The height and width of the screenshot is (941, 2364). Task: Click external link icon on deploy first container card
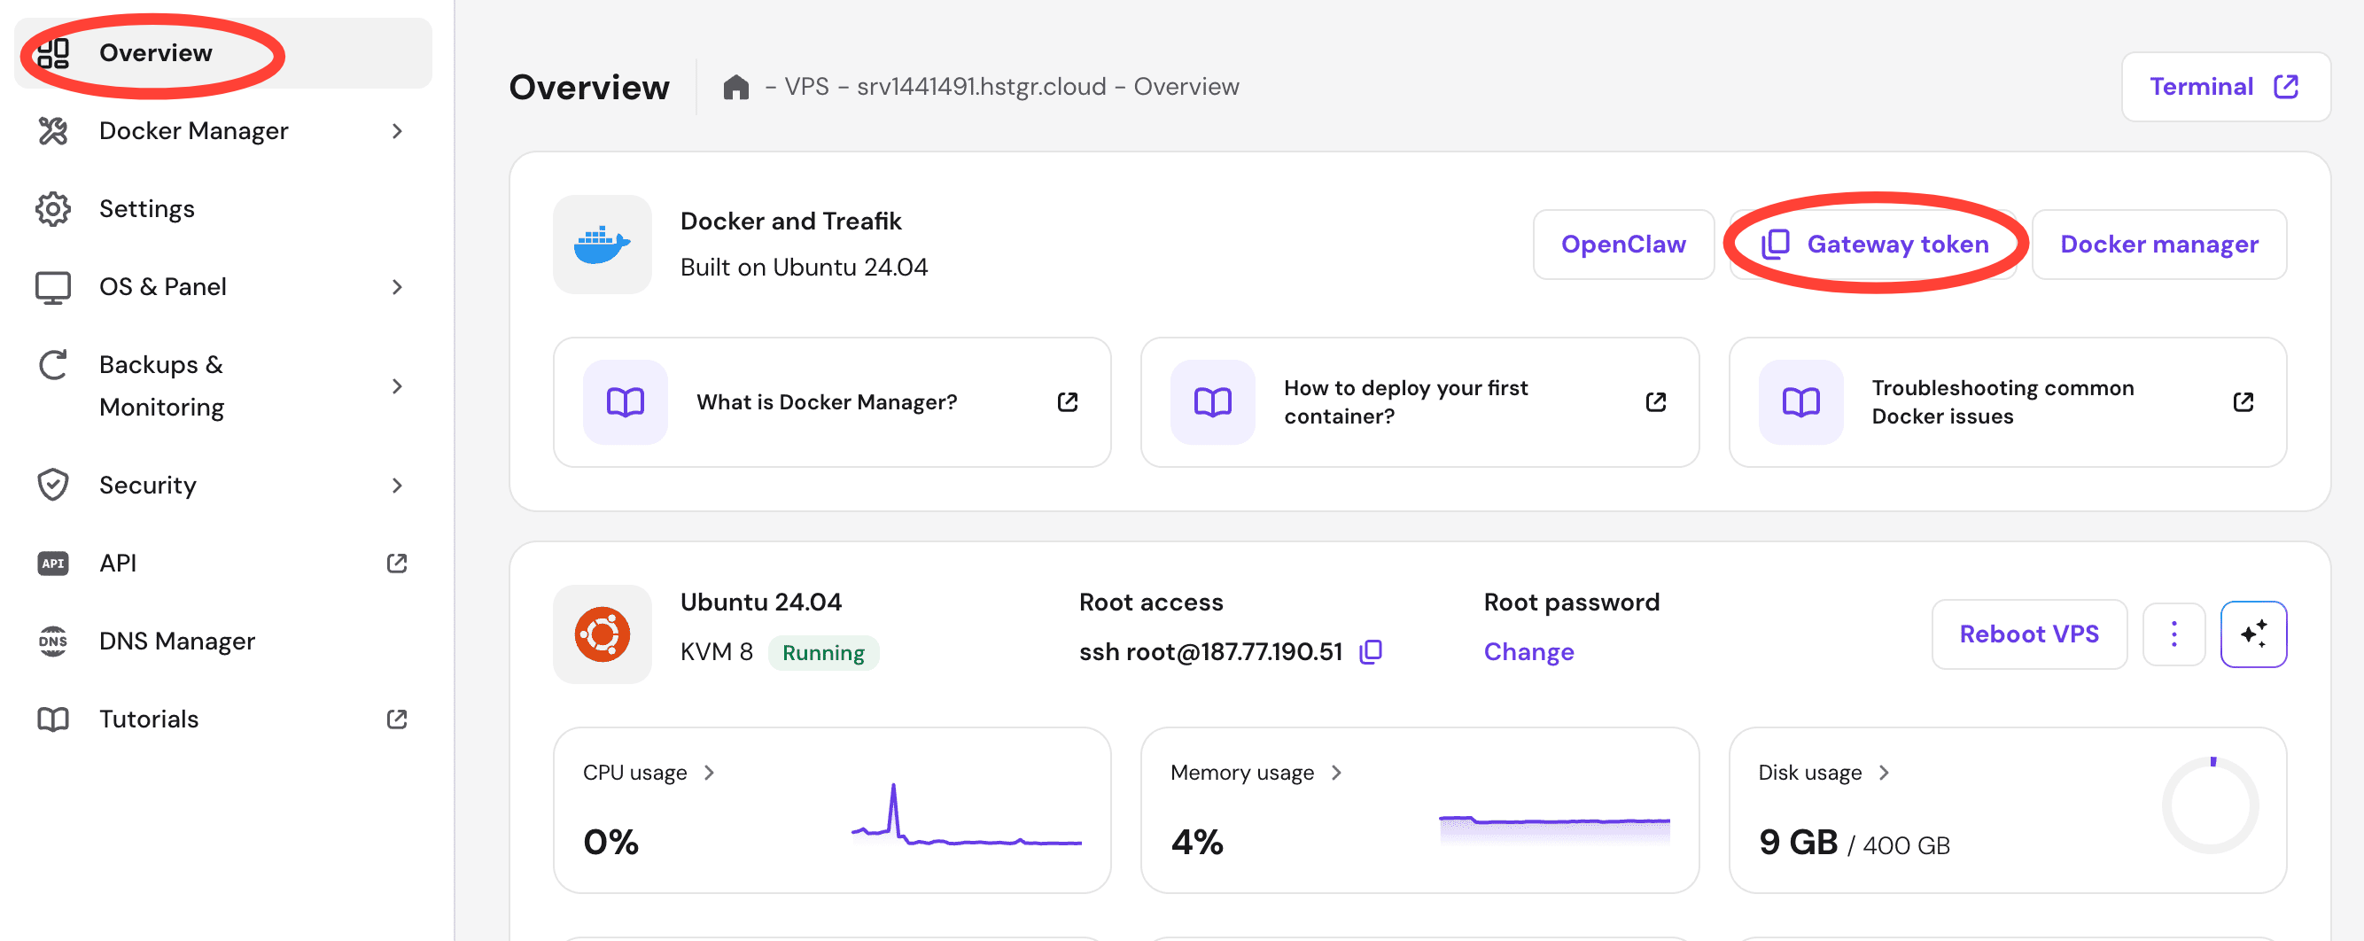pyautogui.click(x=1655, y=402)
